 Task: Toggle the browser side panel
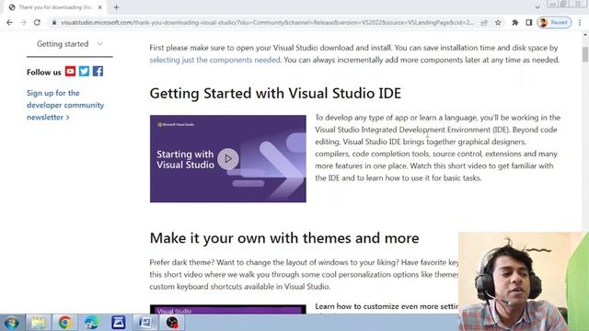pos(529,22)
